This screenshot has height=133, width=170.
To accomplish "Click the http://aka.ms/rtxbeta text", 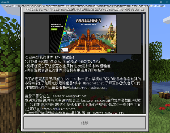I will [x=58, y=109].
